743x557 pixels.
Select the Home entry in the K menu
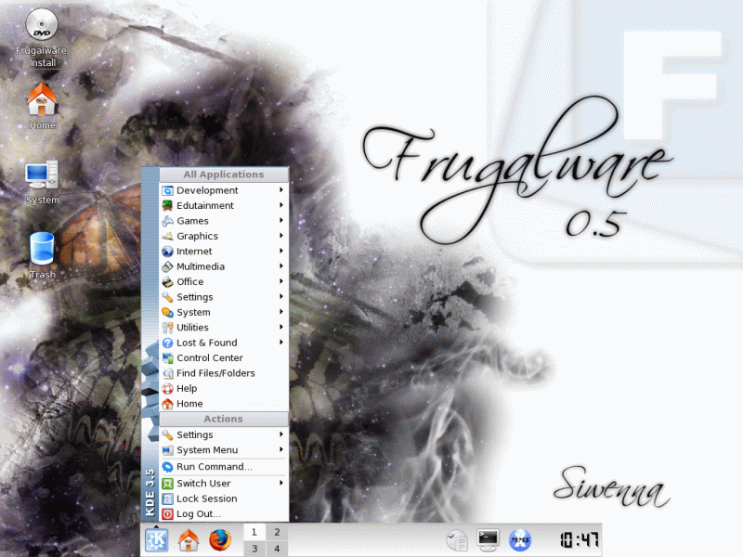click(x=224, y=404)
